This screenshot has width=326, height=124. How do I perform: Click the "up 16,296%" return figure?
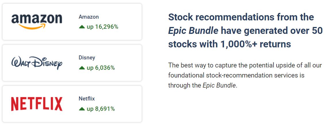(102, 27)
